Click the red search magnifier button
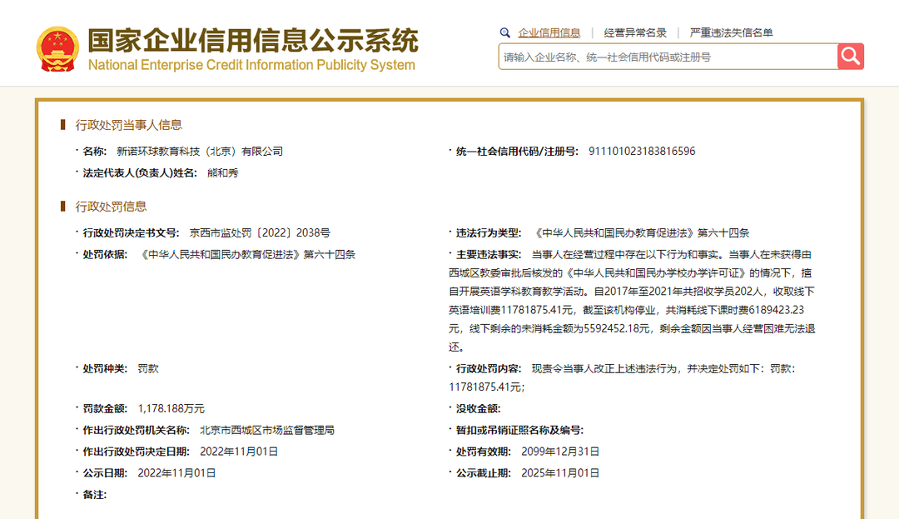The image size is (899, 519). tap(850, 56)
